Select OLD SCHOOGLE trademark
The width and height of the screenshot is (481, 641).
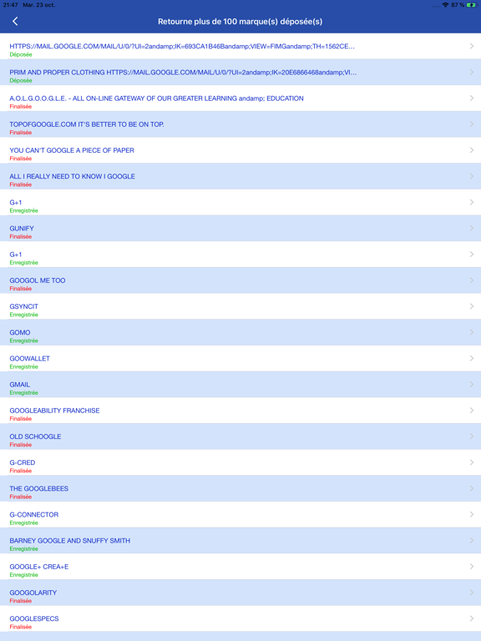click(240, 437)
